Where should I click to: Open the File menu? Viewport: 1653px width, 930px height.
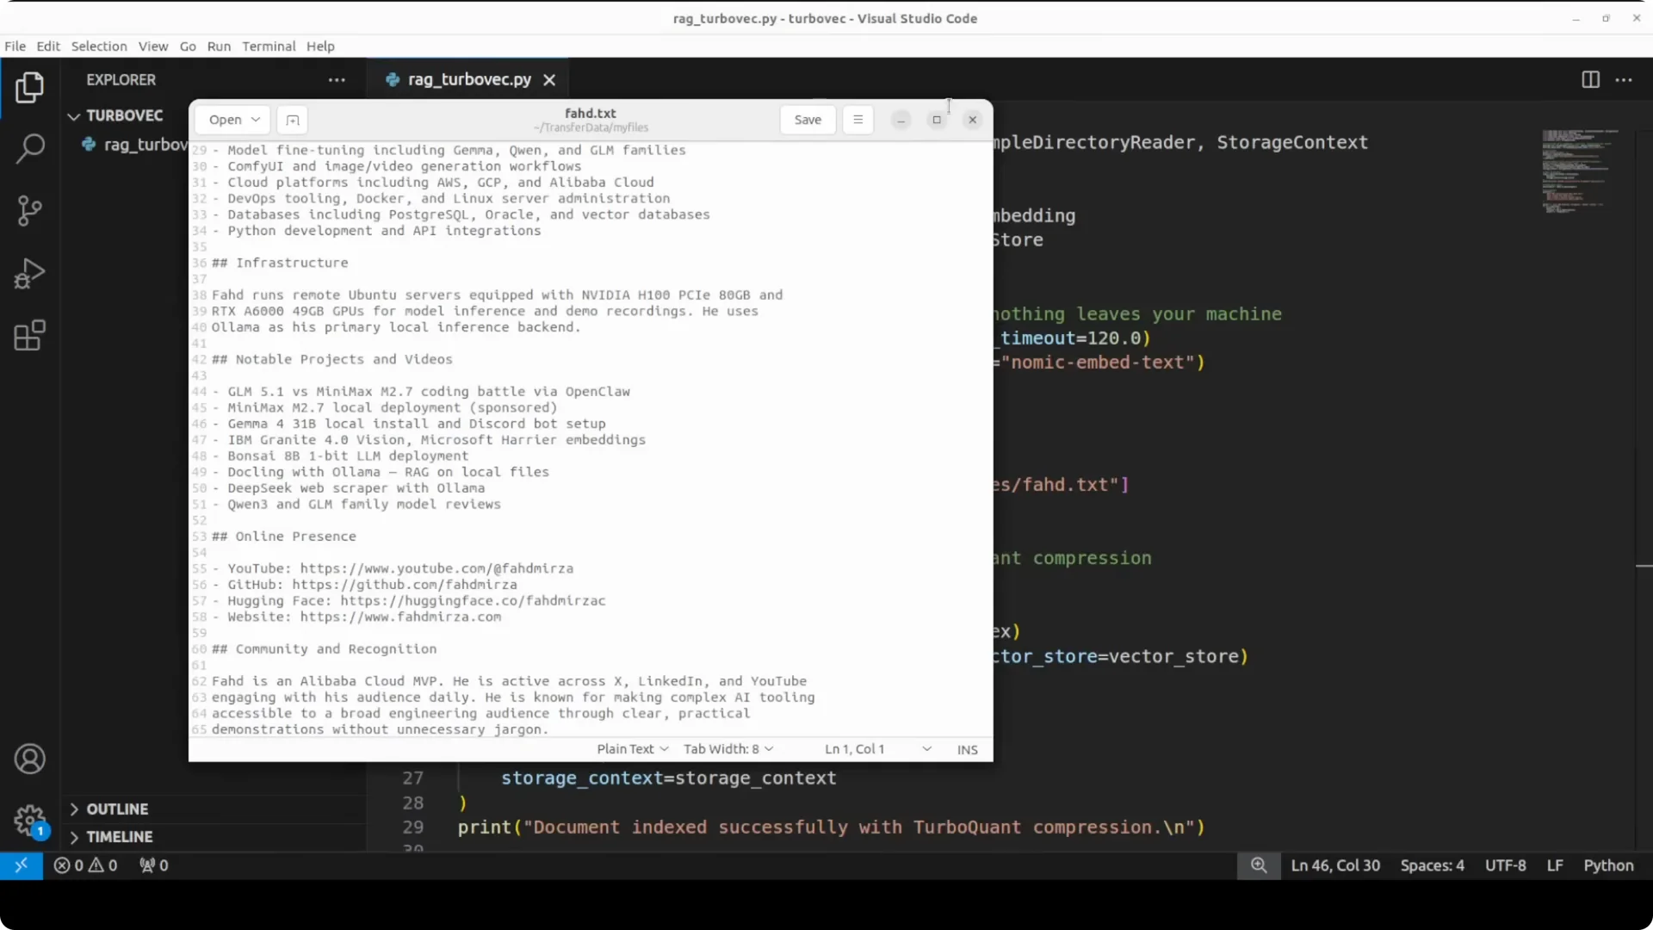(x=15, y=46)
